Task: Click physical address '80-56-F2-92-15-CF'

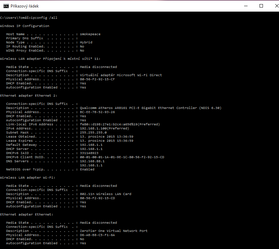Action: coord(97,79)
